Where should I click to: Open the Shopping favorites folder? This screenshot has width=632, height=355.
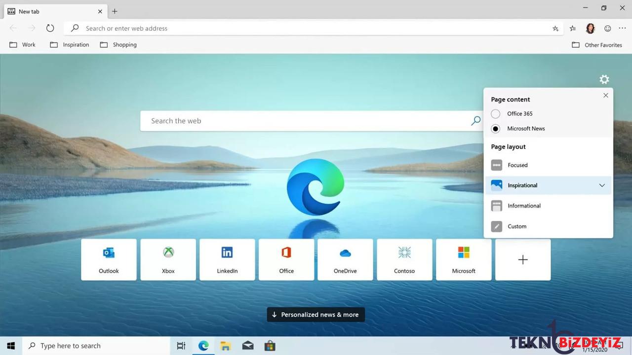point(118,45)
